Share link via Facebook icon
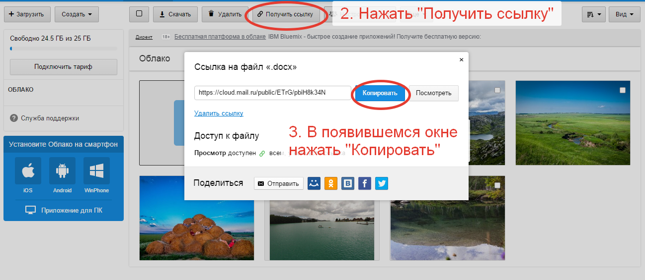 [x=364, y=183]
